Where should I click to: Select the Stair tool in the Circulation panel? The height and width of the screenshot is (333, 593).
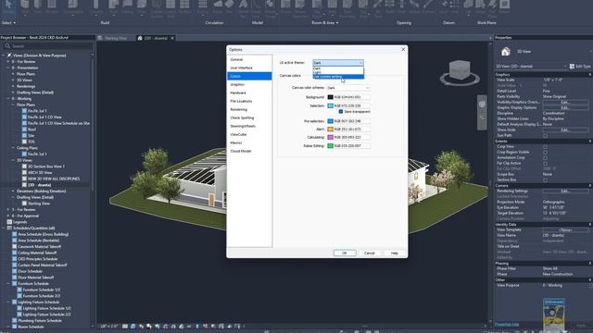click(230, 6)
